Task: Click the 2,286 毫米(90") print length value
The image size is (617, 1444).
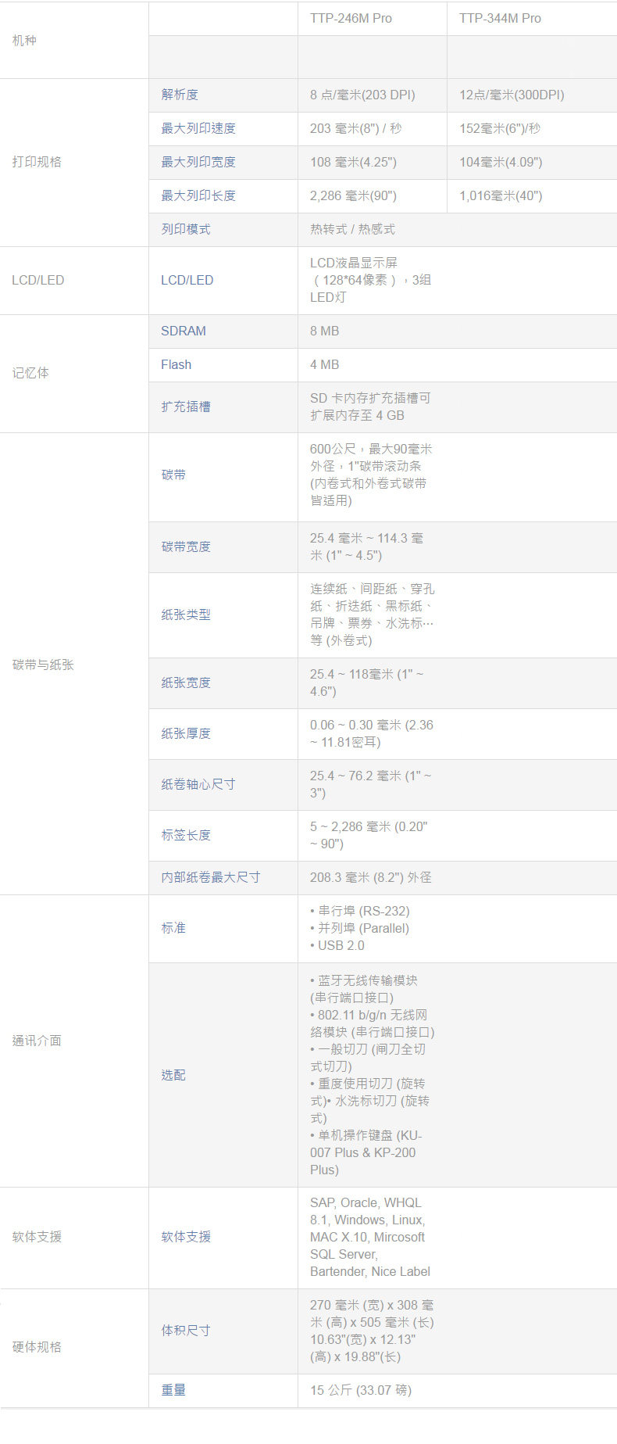Action: tap(353, 195)
